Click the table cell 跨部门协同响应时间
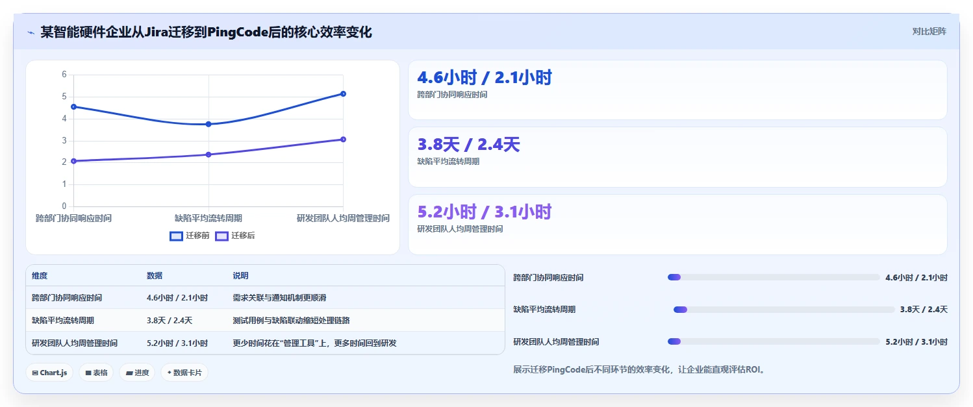 tap(67, 298)
